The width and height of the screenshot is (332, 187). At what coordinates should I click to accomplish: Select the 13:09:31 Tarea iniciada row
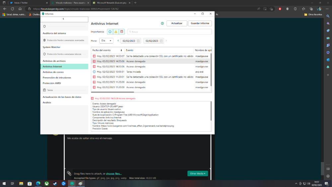coord(150,72)
